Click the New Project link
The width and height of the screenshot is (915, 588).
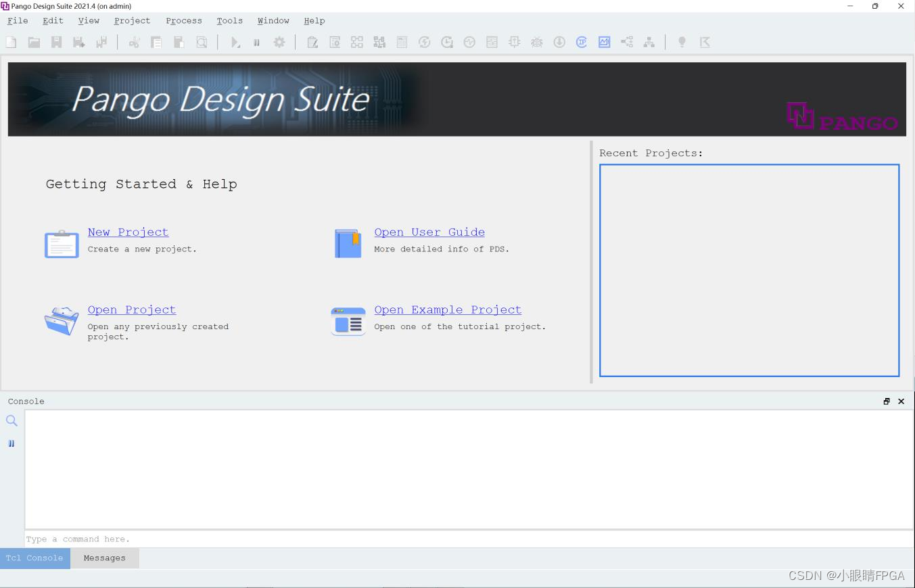[x=128, y=232]
